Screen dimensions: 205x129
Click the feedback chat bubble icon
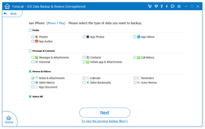click(173, 6)
